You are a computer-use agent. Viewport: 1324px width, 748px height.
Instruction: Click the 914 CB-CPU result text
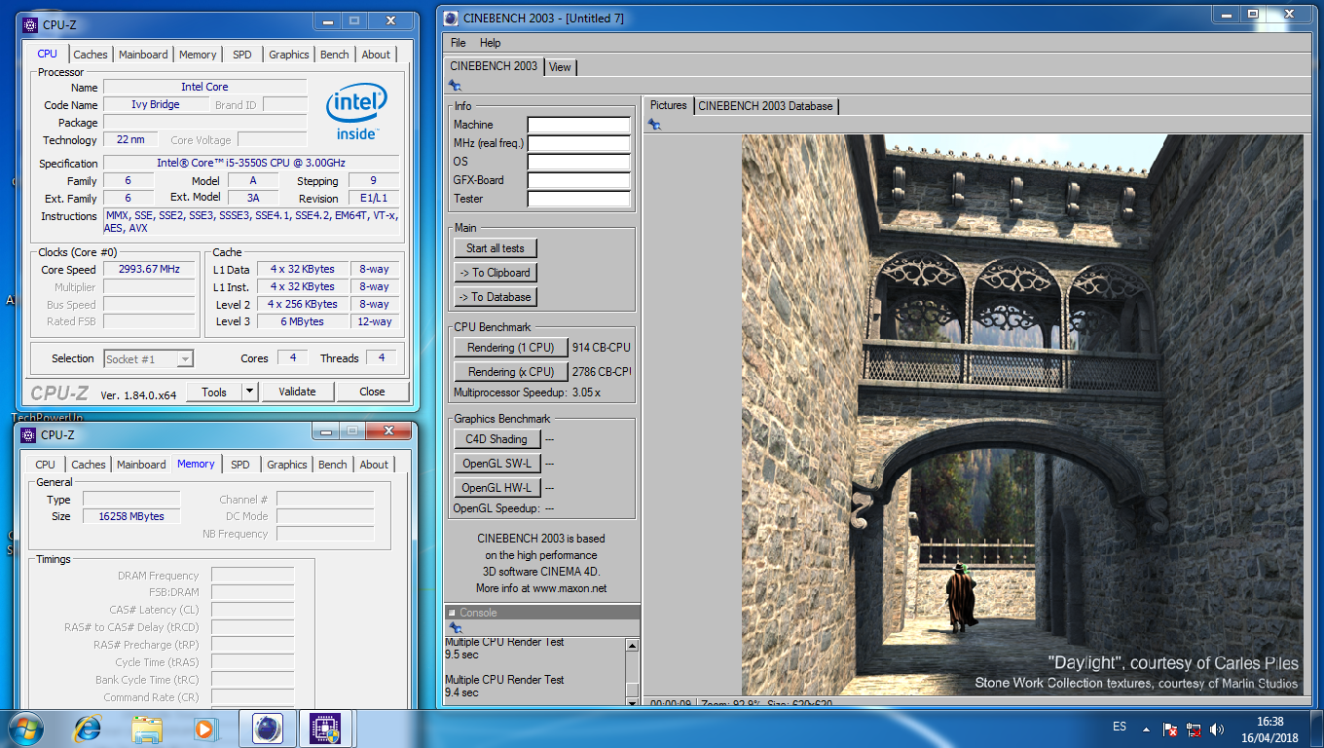pyautogui.click(x=601, y=348)
